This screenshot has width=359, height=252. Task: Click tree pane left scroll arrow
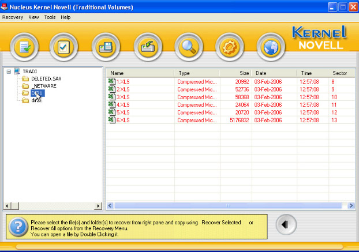[x=7, y=206]
